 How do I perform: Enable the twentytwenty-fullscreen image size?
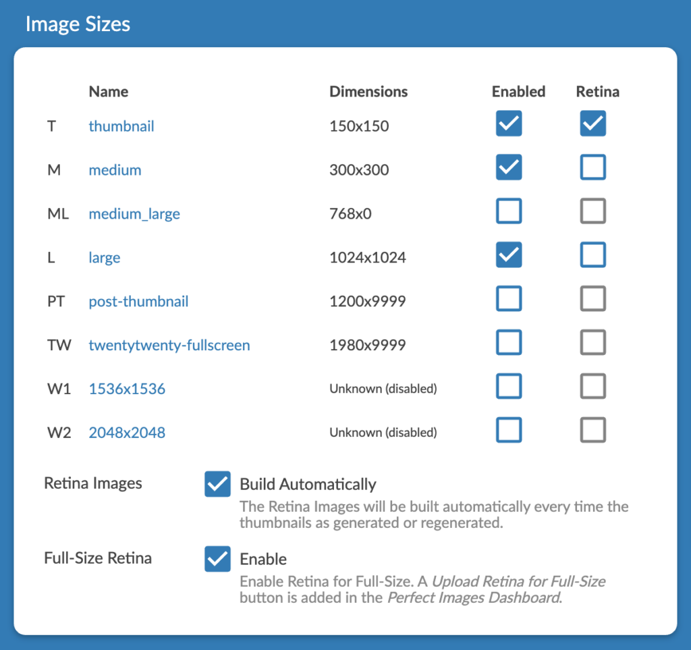509,343
